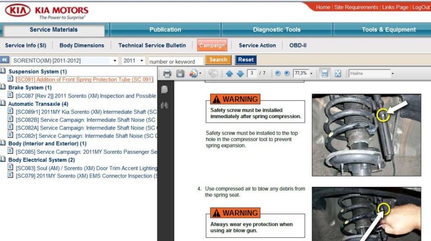Viewport: 431px width, 241px height.
Task: Click the number or keyword search field
Action: (176, 61)
